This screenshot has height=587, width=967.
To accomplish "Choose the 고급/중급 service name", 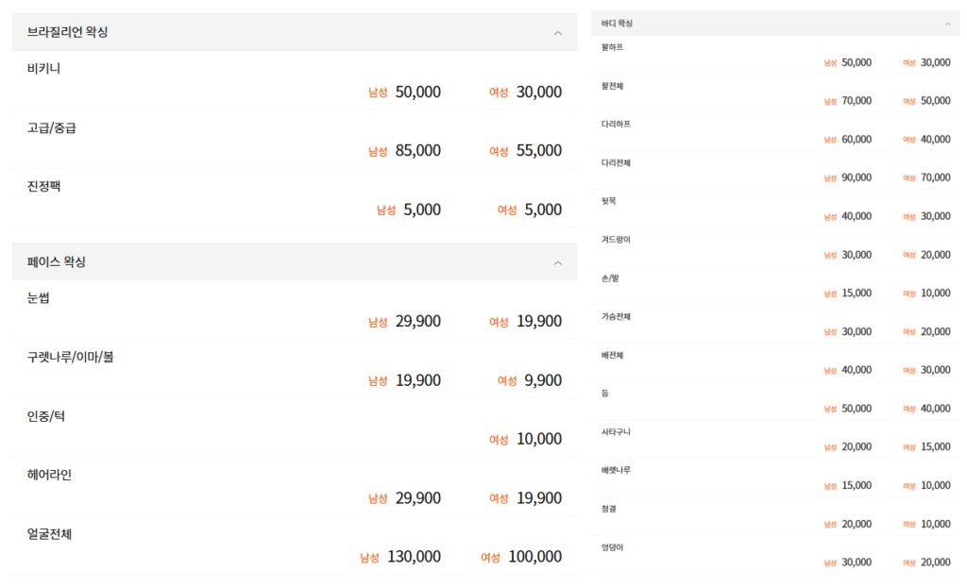I will (x=52, y=127).
